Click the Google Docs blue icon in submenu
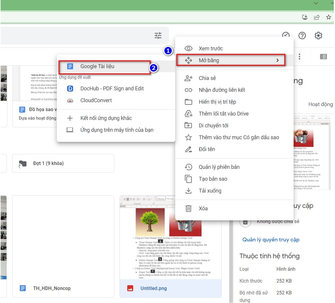The height and width of the screenshot is (303, 335). click(x=70, y=67)
